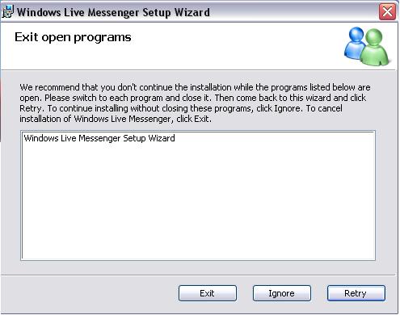Image resolution: width=400 pixels, height=315 pixels.
Task: Click the window title "Windows Live Messenger Setup Wizard"
Action: (x=113, y=12)
